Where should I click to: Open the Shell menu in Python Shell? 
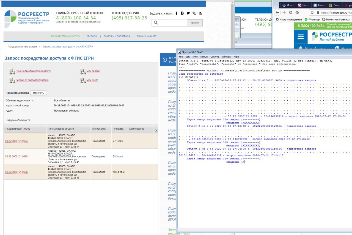195,56
